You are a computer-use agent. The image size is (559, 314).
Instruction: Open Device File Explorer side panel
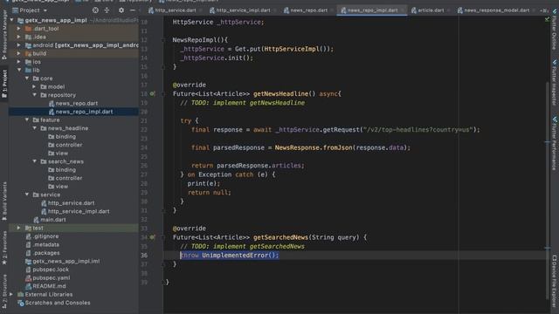click(555, 281)
